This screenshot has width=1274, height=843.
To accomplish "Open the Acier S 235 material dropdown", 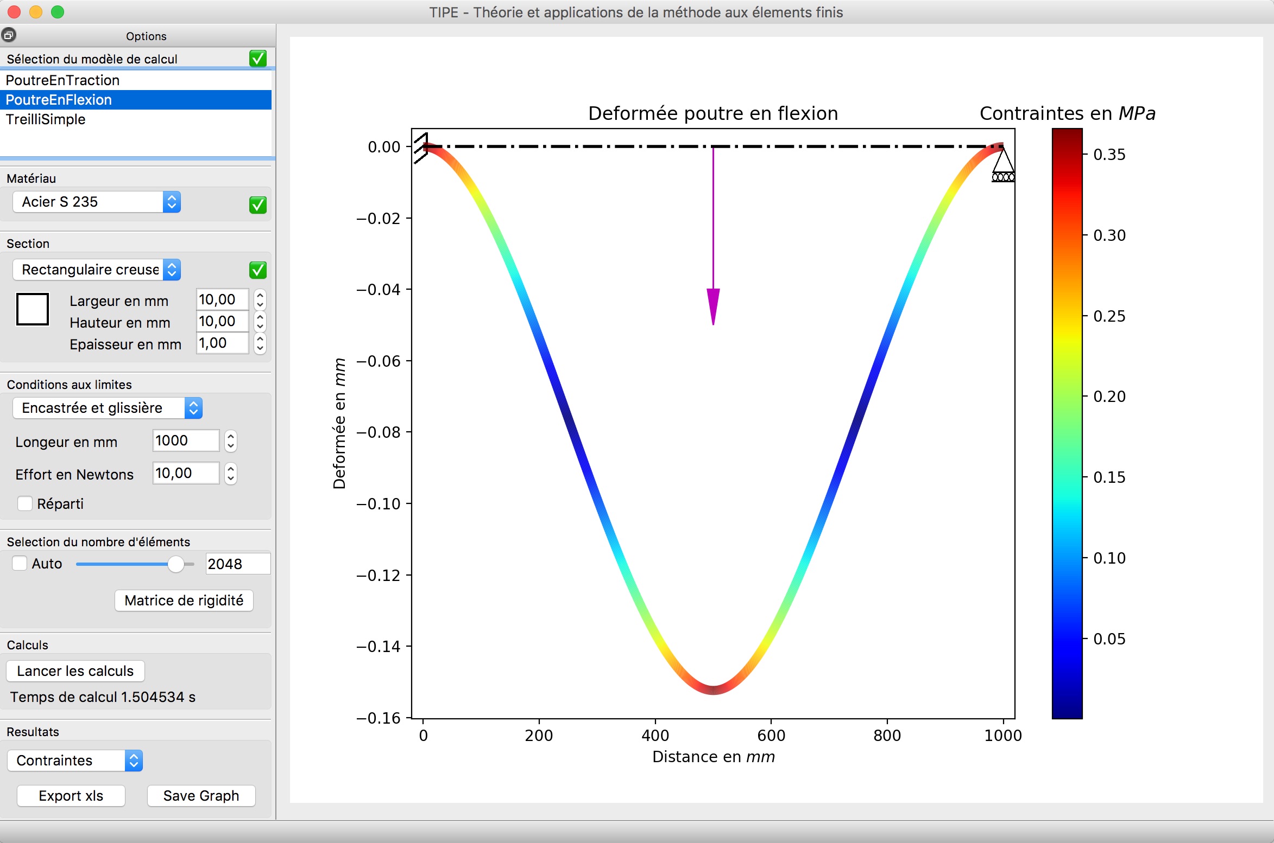I will coord(97,202).
